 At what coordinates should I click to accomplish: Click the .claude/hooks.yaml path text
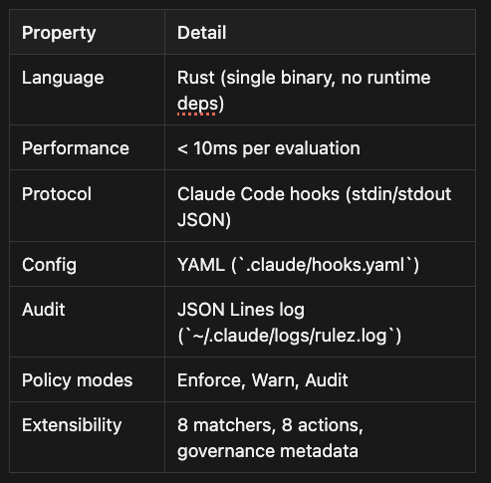pyautogui.click(x=325, y=265)
